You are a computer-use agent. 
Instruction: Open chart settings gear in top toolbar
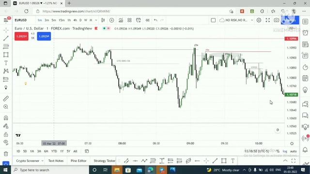tap(259, 20)
